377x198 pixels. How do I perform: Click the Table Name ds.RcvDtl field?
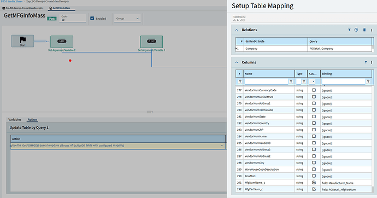coord(304,19)
